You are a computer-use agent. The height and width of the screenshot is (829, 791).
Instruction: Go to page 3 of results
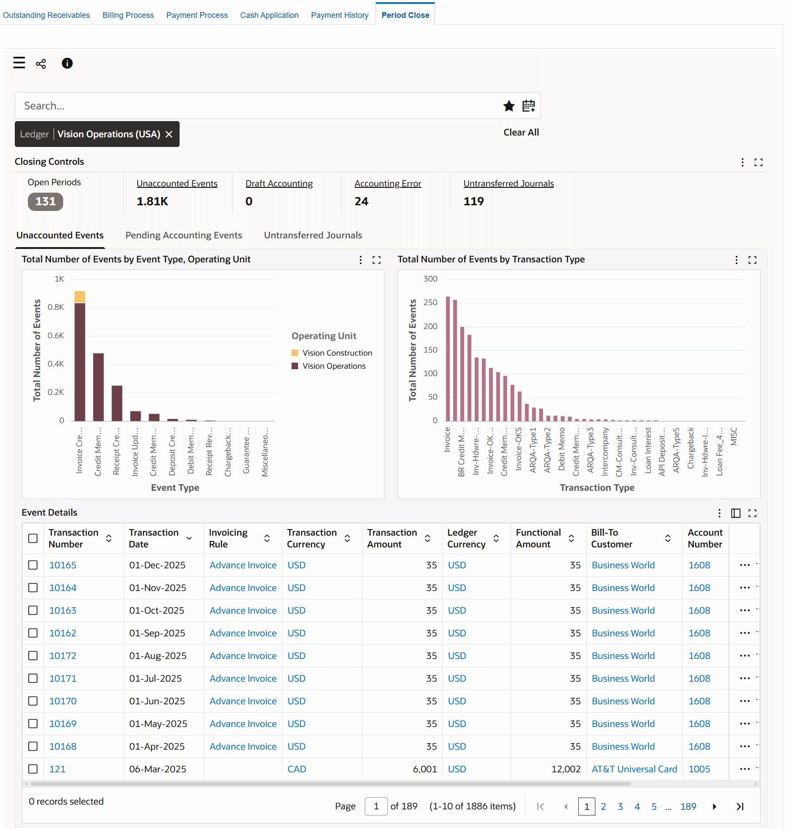point(620,807)
